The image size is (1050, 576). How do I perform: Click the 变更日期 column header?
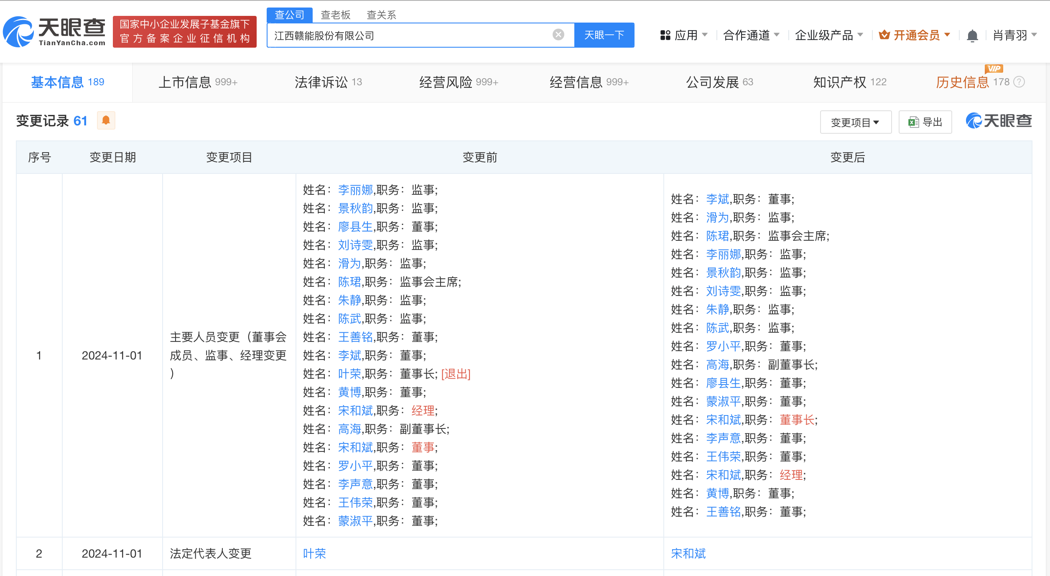coord(112,157)
